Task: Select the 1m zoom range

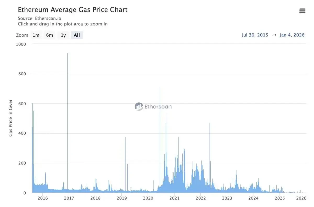Action: (x=36, y=35)
